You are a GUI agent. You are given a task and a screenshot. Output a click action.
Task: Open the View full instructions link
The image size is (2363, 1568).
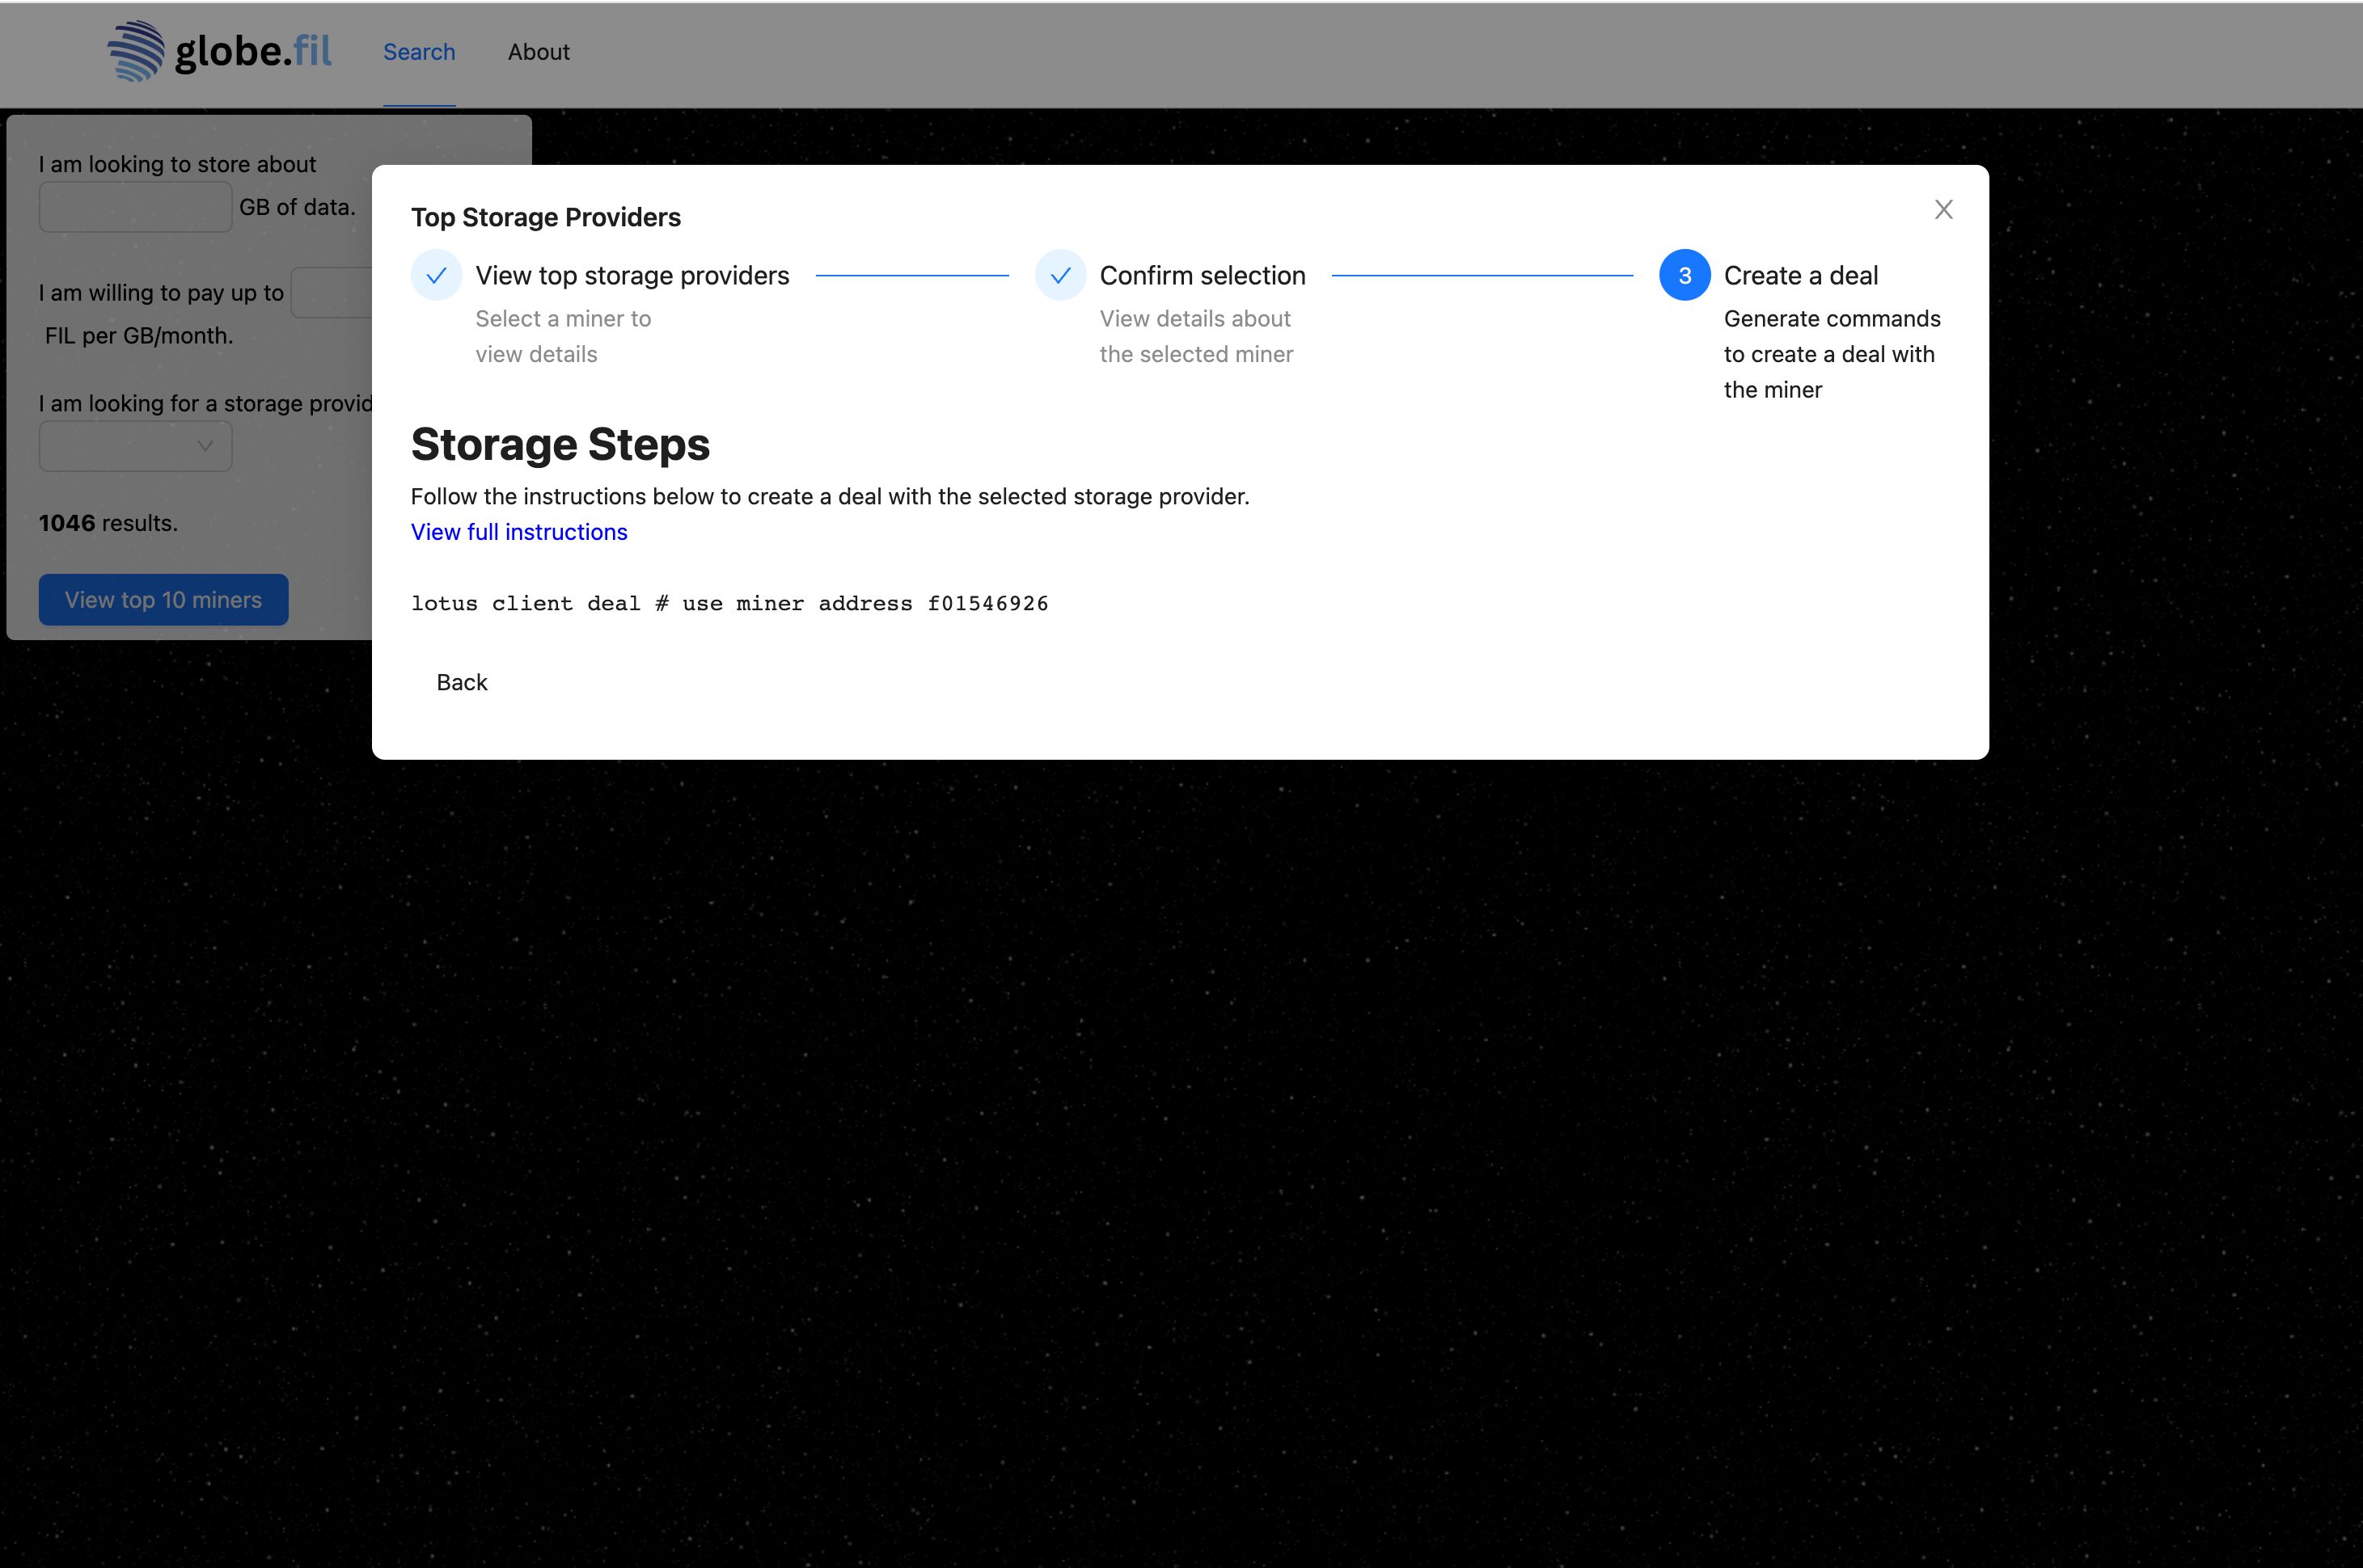pos(519,532)
